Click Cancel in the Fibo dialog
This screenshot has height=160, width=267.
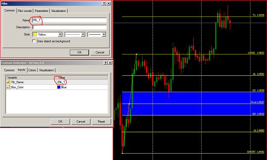(x=100, y=52)
